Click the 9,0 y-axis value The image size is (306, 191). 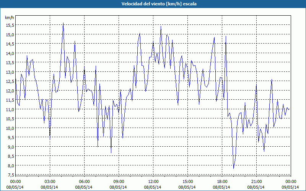11,147
